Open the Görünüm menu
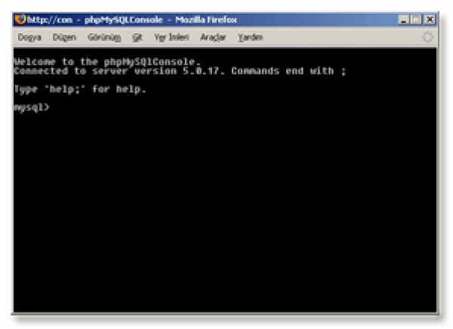Screen dimensions: 453x329 [104, 37]
